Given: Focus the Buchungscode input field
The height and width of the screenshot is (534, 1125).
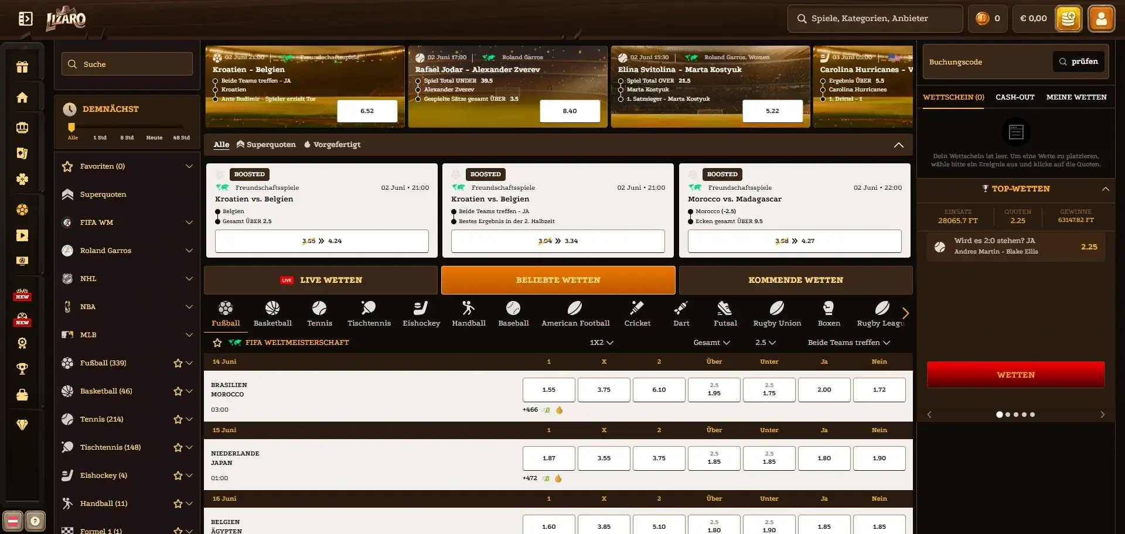Looking at the screenshot, I should click(x=987, y=61).
